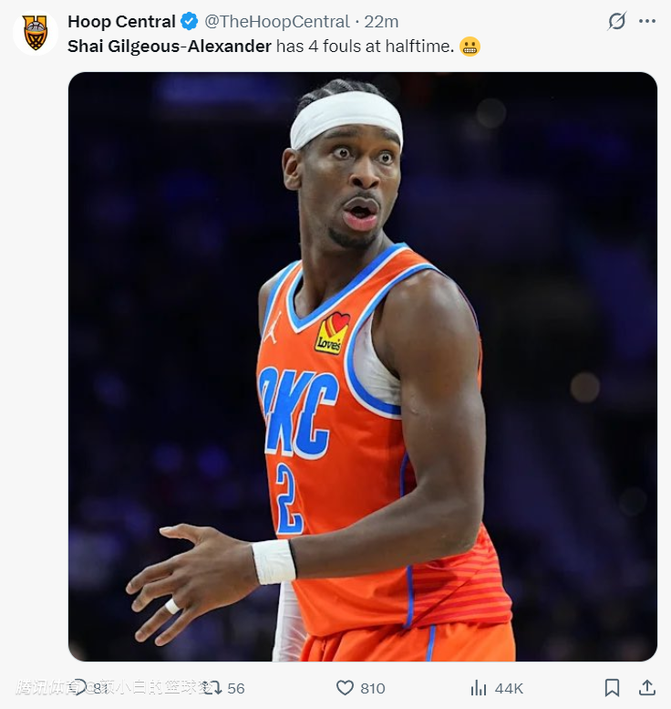Click the 810 likes count

click(372, 688)
